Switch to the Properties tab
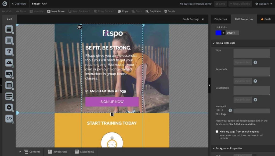The width and height of the screenshot is (275, 156). [220, 19]
